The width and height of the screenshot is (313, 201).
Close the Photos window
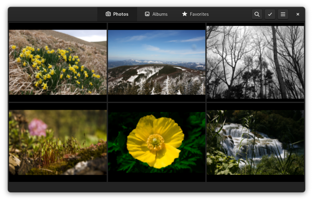298,14
